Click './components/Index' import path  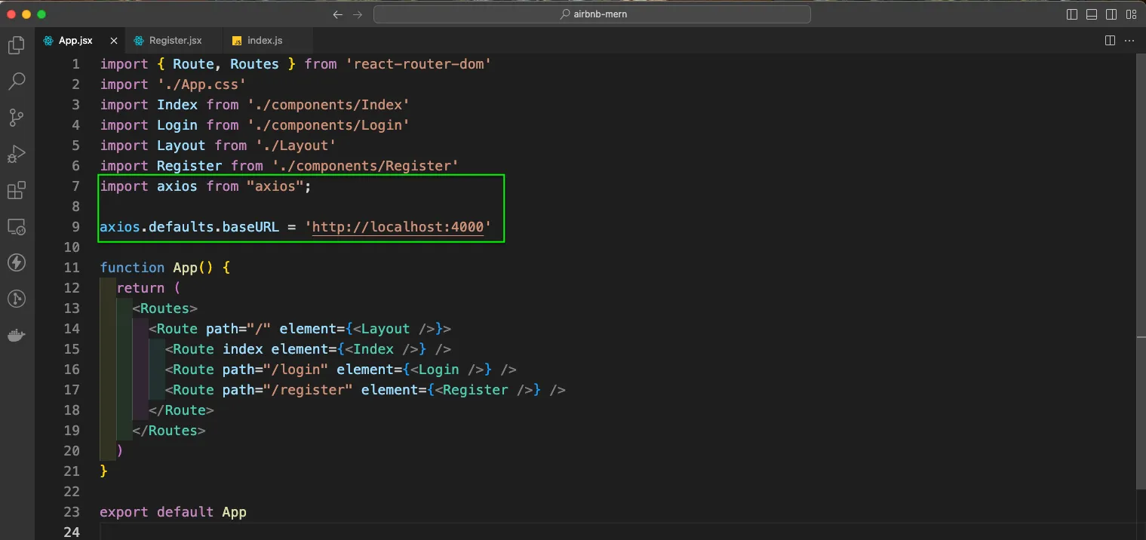coord(329,105)
